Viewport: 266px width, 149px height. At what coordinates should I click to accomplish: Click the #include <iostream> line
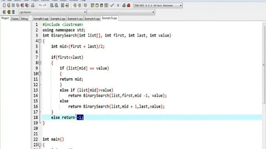click(x=63, y=24)
